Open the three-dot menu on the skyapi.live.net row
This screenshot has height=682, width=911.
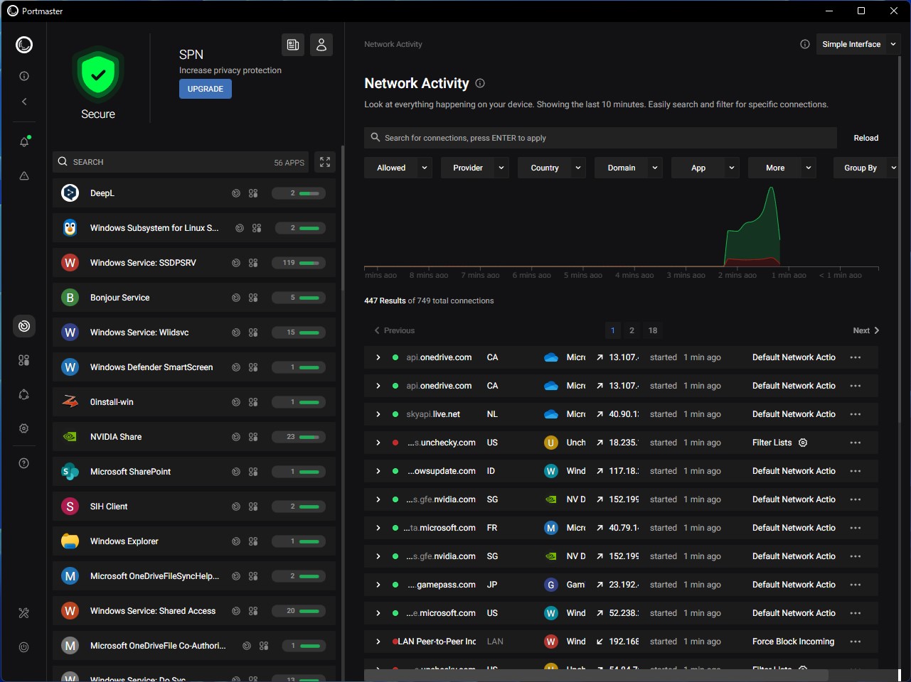[856, 413]
